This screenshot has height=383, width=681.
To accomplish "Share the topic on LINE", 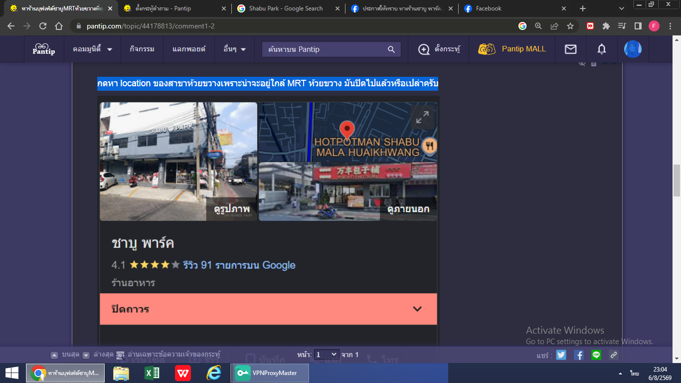I will pos(596,355).
